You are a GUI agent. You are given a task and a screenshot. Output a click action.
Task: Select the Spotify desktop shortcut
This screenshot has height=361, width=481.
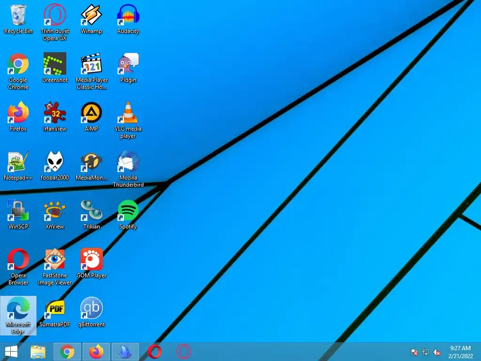[128, 214]
